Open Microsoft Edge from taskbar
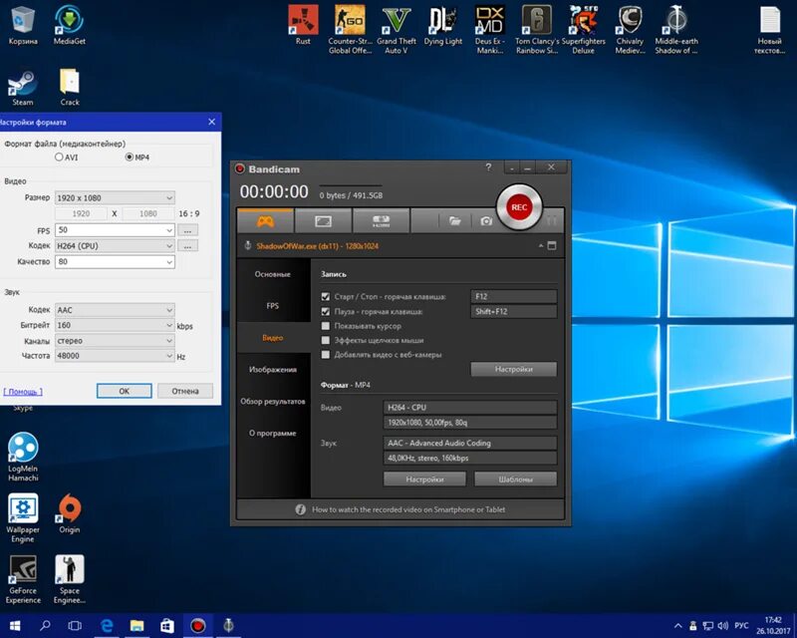The image size is (797, 638). 107,625
